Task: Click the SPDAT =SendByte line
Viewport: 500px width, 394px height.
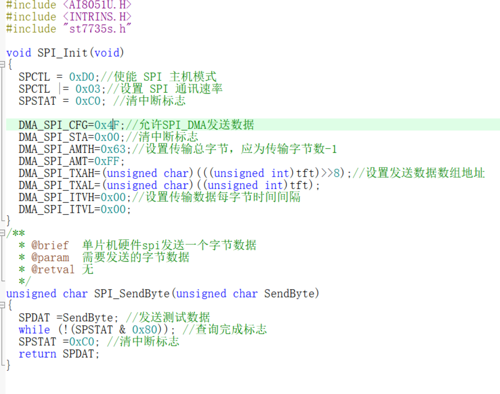Action: click(x=61, y=317)
